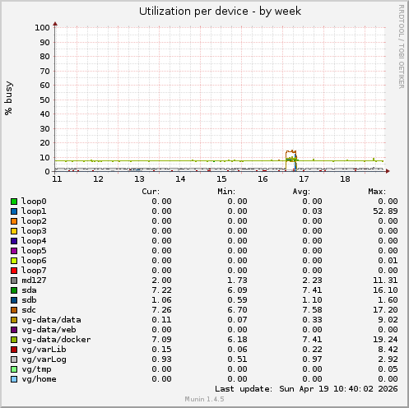Click the loop4 dark purple legend swatch
Screen dimensions: 409x408
14,241
